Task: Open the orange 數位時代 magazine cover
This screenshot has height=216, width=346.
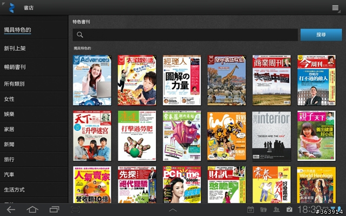Action: (x=227, y=136)
